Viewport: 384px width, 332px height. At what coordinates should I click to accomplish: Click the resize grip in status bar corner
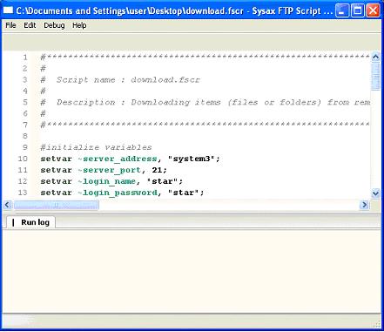point(377,324)
